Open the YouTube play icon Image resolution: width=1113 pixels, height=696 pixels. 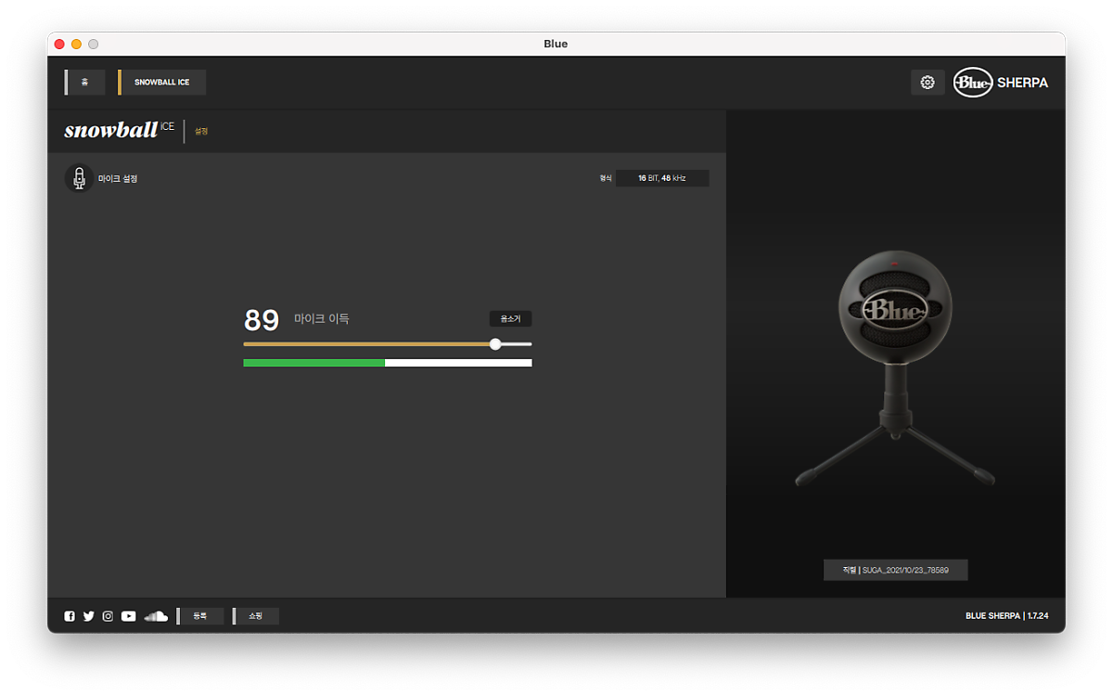[128, 616]
